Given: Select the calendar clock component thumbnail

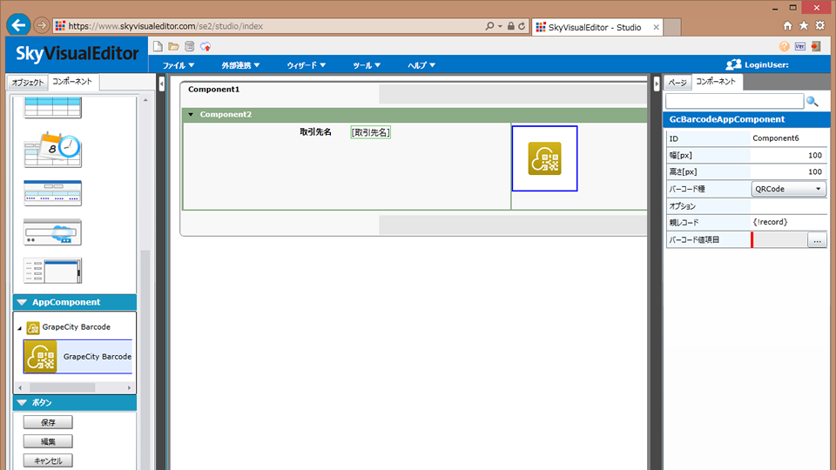Looking at the screenshot, I should coord(53,149).
